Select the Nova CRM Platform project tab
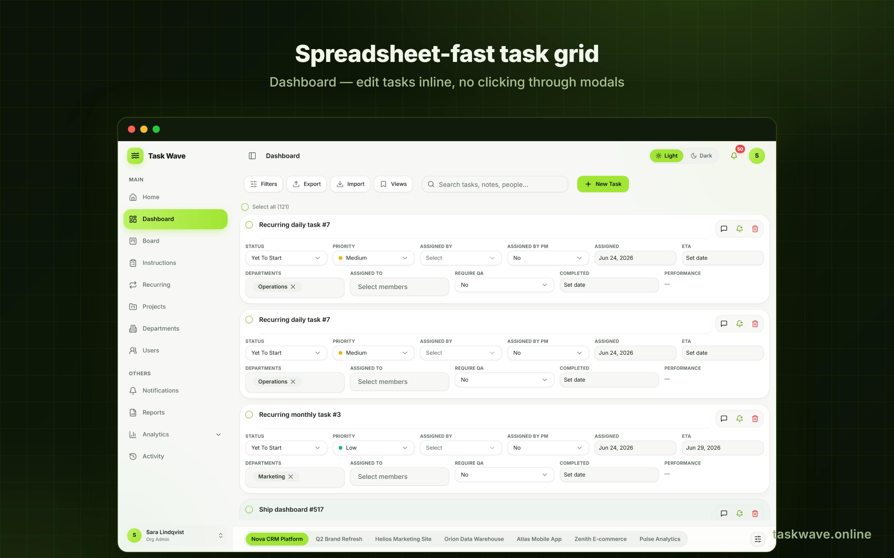Viewport: 894px width, 558px height. [x=277, y=539]
